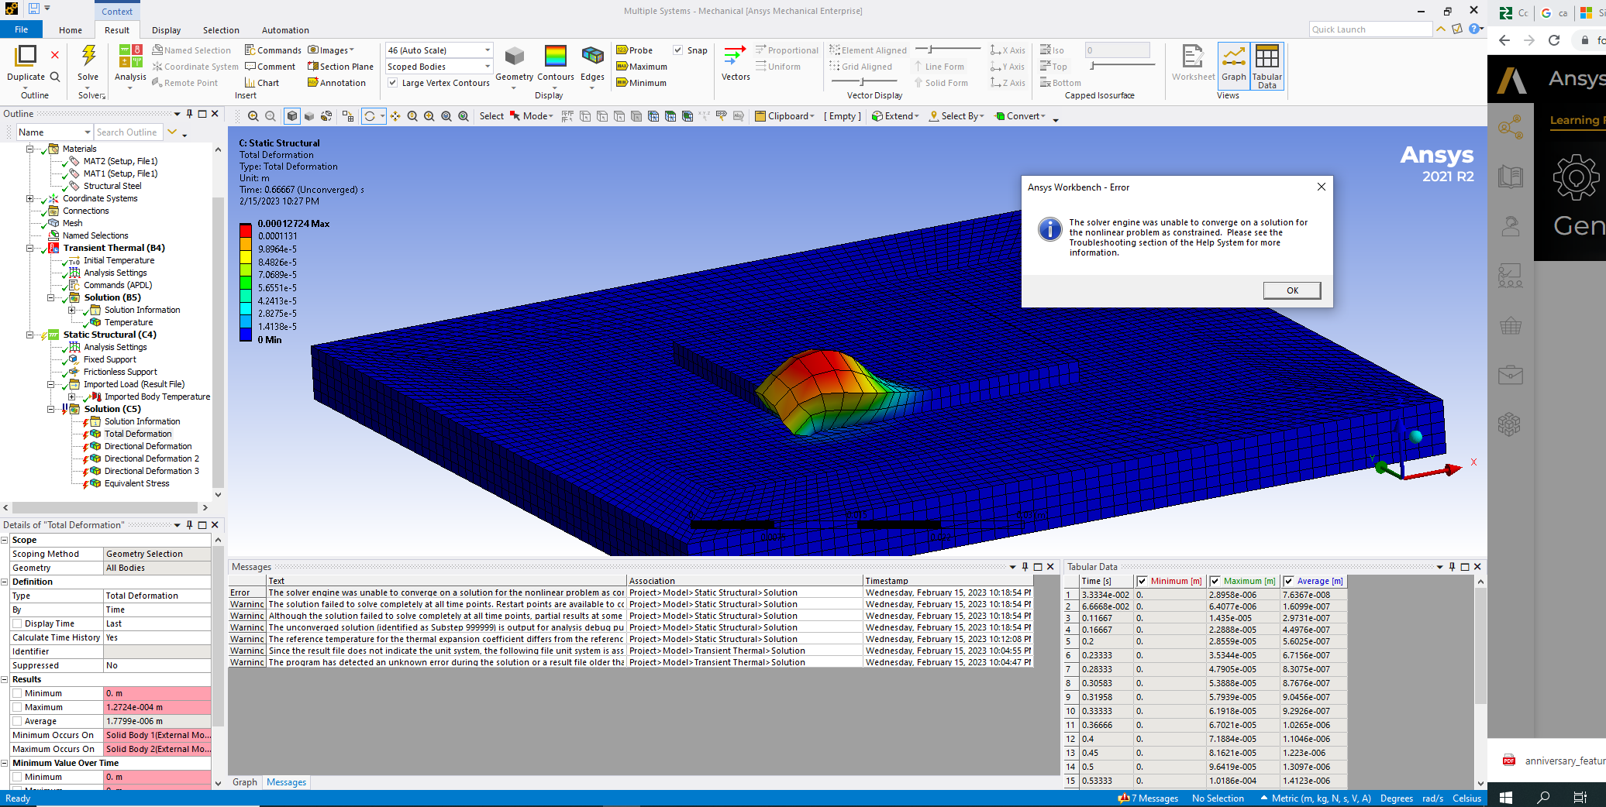Switch to the Selection ribbon tab
The image size is (1606, 807).
coord(221,30)
